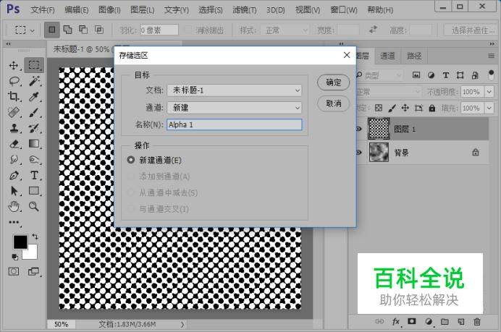Click the 图层 1 layer thumbnail
The image size is (501, 332).
(379, 129)
